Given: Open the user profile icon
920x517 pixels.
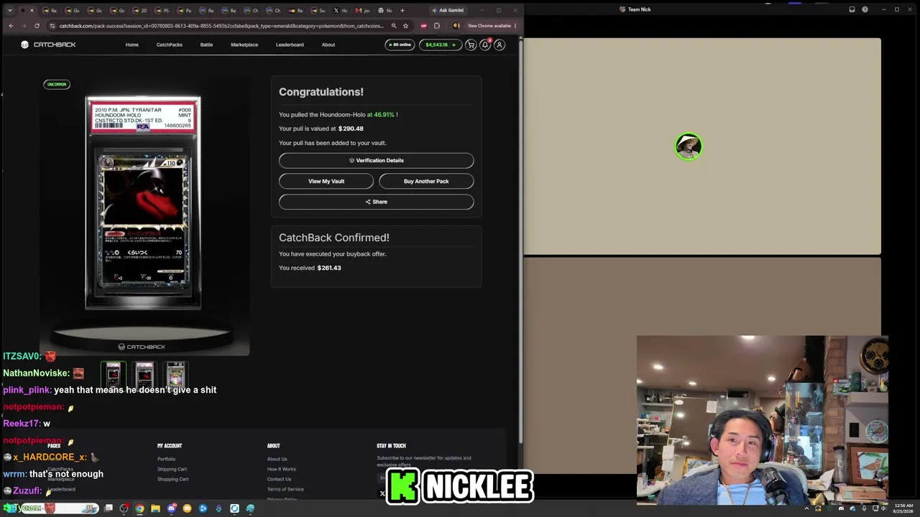Looking at the screenshot, I should pyautogui.click(x=500, y=45).
